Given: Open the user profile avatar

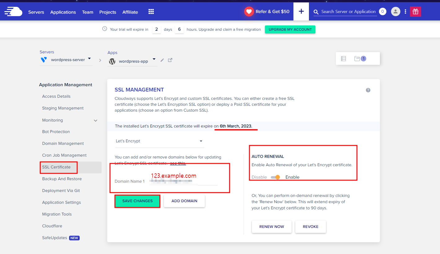Looking at the screenshot, I should [x=395, y=11].
